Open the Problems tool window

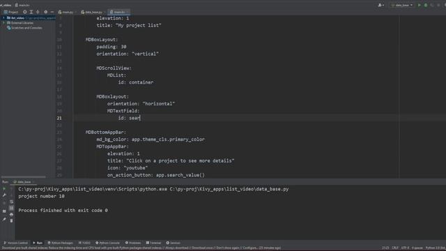coord(133,243)
